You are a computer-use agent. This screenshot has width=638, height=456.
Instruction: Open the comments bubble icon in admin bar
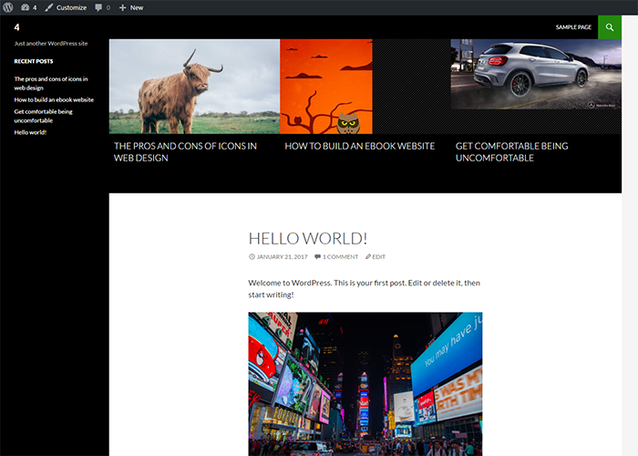point(99,7)
